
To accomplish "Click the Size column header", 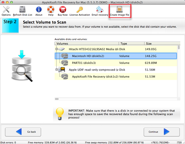I will pos(162,43).
